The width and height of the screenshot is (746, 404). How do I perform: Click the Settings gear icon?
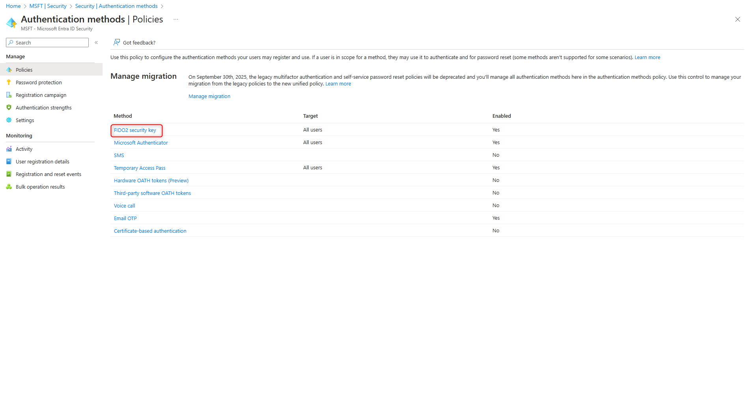point(9,120)
